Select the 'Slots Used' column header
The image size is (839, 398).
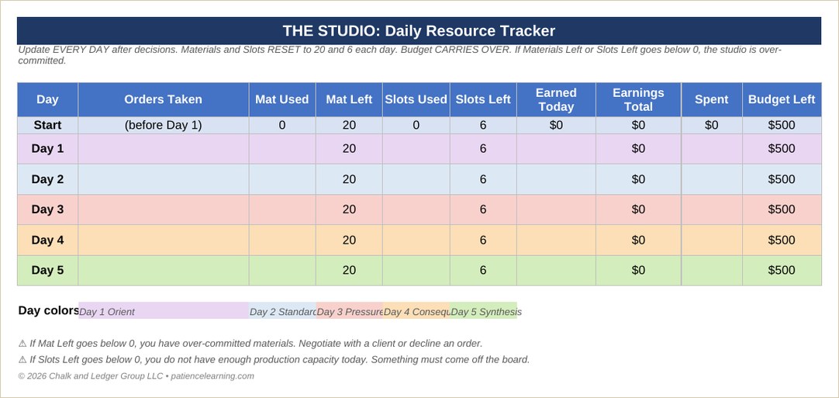pos(416,99)
